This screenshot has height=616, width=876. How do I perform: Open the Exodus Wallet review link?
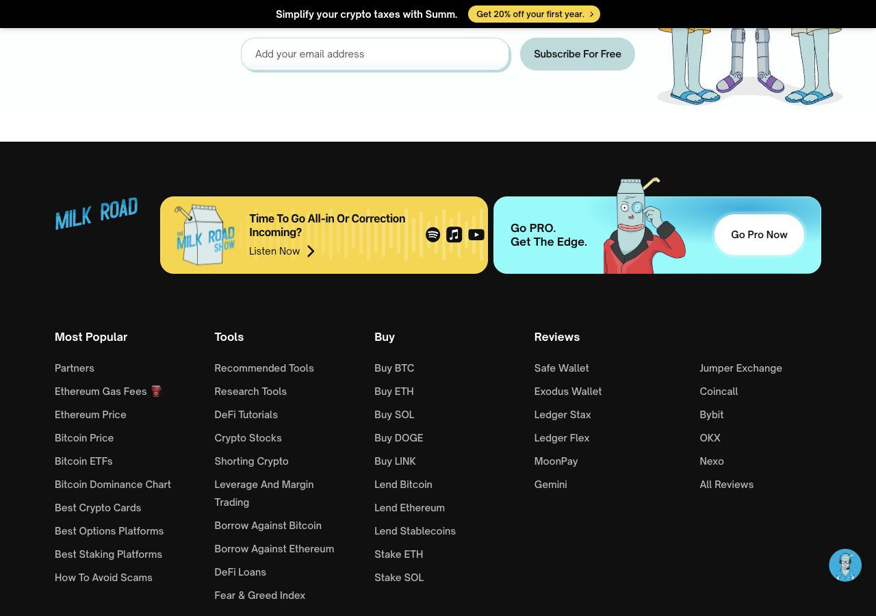[568, 392]
